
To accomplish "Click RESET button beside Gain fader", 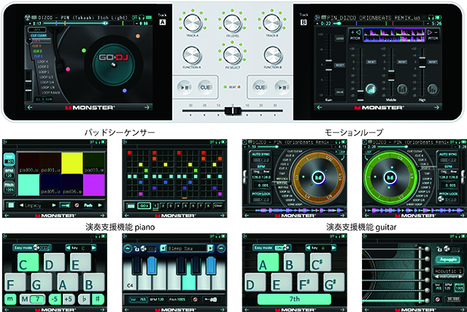I will [x=340, y=65].
